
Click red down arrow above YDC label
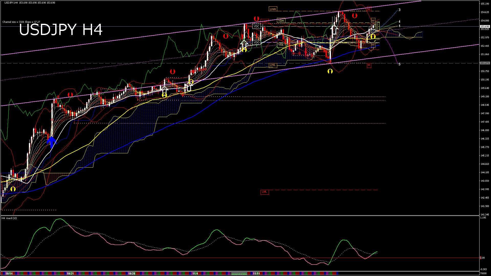(256, 19)
